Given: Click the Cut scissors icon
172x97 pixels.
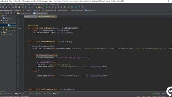Looking at the screenshot, I should (x=13, y=7).
